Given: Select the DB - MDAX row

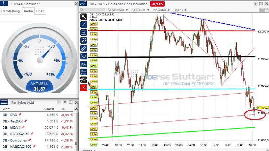Looking at the screenshot, I should point(37,127).
